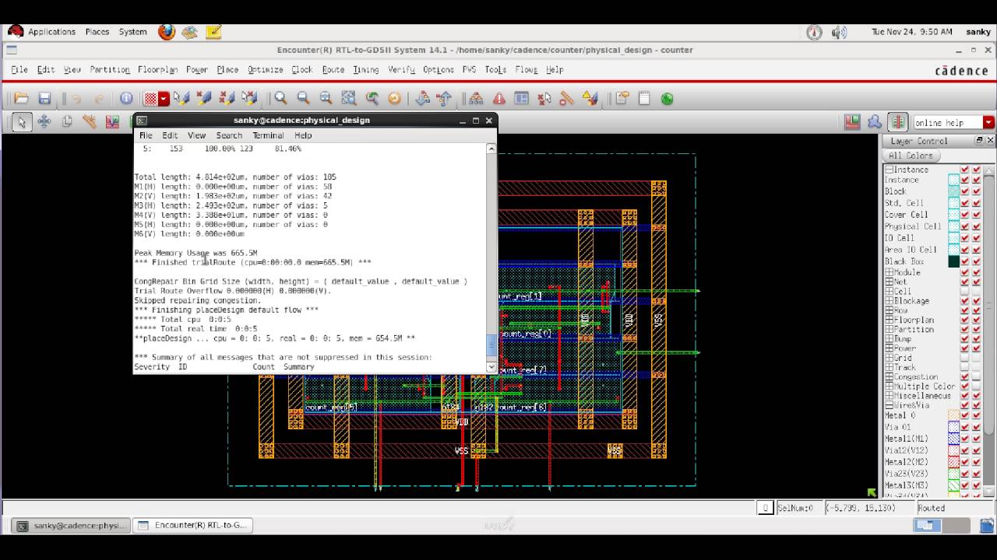This screenshot has width=997, height=560.
Task: Click the volume speaker icon
Action: click(x=839, y=32)
